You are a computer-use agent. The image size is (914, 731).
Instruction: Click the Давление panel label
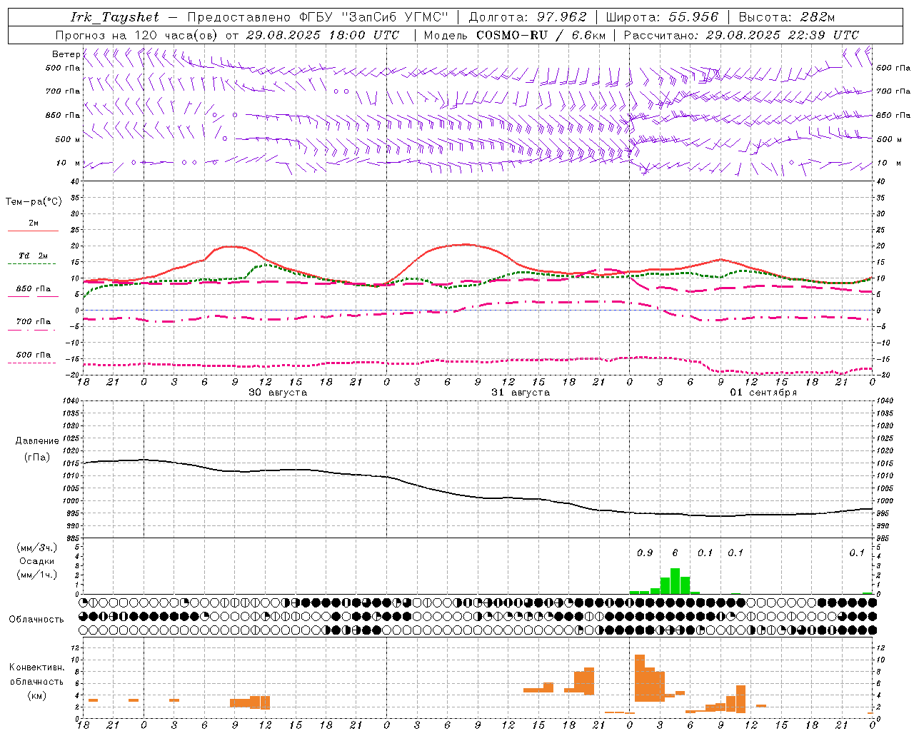[x=37, y=441]
